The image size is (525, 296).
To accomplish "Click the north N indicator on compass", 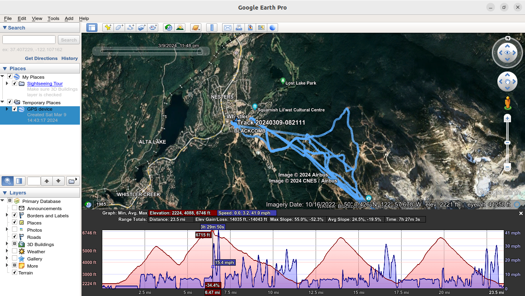I will 507,38.
